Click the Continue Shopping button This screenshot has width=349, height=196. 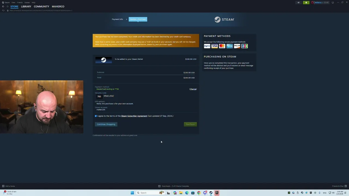(106, 124)
